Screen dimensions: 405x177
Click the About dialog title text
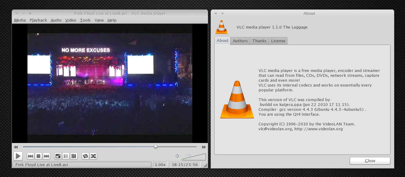pos(309,13)
